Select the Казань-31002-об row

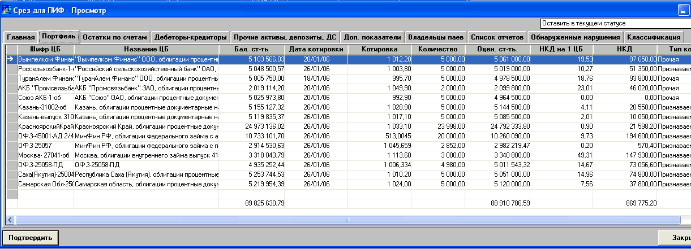[x=349, y=107]
